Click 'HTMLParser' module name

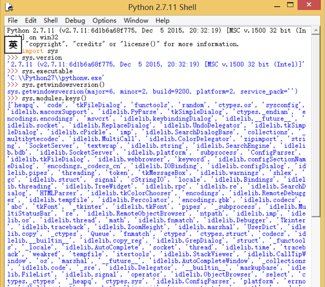pyautogui.click(x=58, y=193)
